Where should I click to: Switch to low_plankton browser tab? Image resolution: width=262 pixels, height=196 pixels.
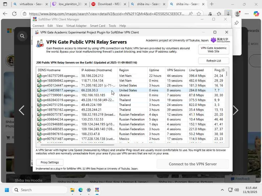click(x=70, y=4)
